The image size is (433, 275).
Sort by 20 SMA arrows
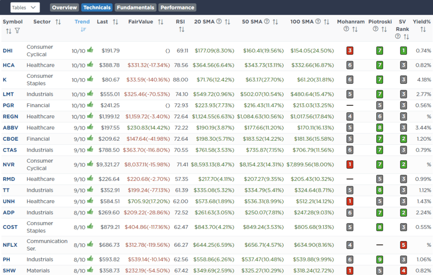tap(227, 22)
